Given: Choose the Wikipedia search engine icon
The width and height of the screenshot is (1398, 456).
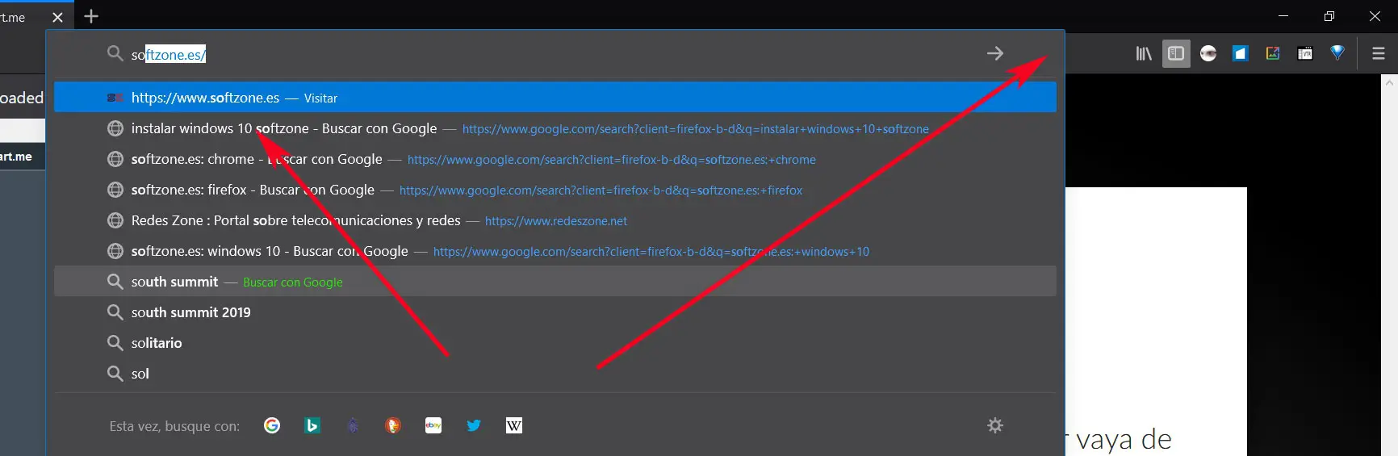Looking at the screenshot, I should 514,425.
